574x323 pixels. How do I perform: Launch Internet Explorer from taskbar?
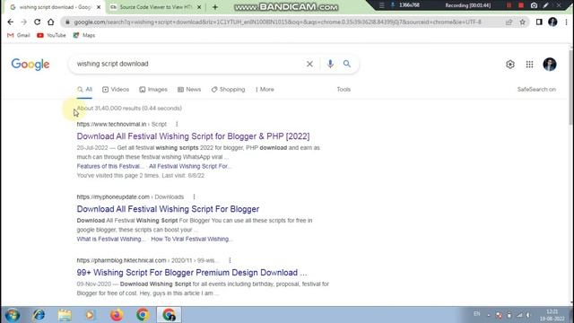click(x=39, y=315)
